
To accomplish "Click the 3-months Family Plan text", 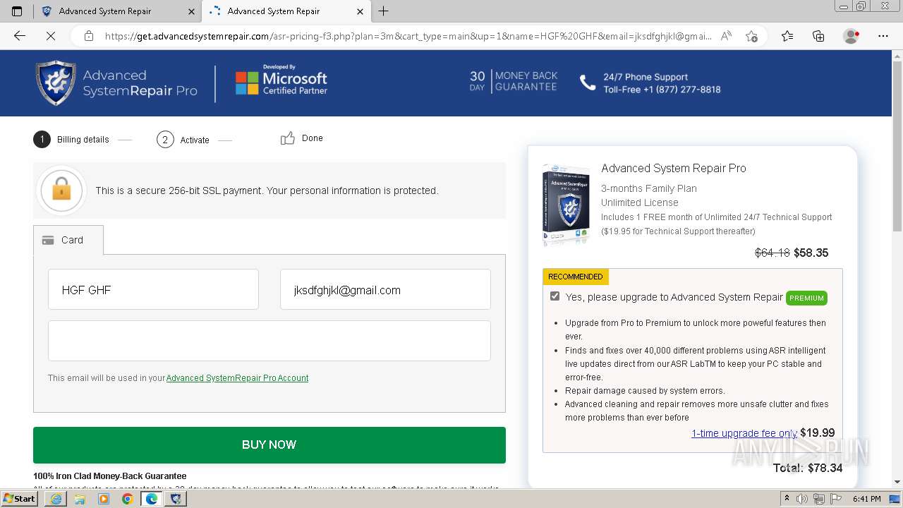I will [649, 188].
